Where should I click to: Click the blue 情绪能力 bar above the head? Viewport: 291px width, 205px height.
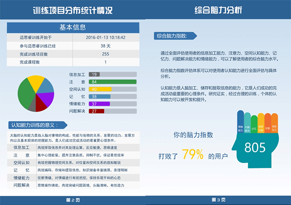click(x=240, y=122)
